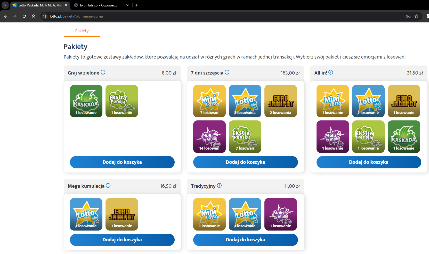Bookmark this page with the star icon

point(416,16)
